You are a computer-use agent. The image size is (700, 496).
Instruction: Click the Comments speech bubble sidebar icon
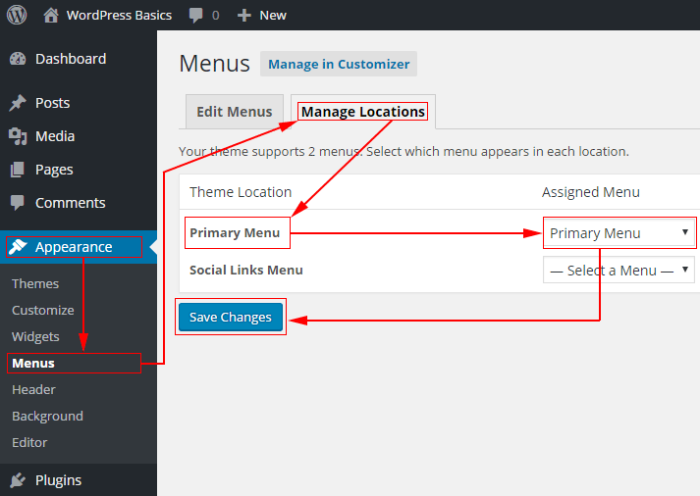coord(18,203)
